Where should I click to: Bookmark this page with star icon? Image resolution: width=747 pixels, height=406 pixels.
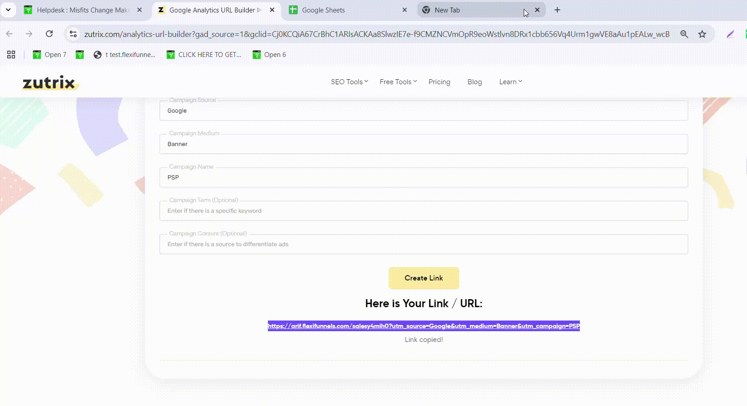click(x=702, y=34)
